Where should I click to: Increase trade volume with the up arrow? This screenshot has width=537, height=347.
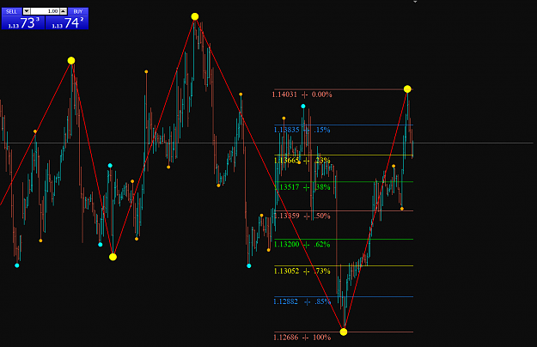tap(64, 11)
